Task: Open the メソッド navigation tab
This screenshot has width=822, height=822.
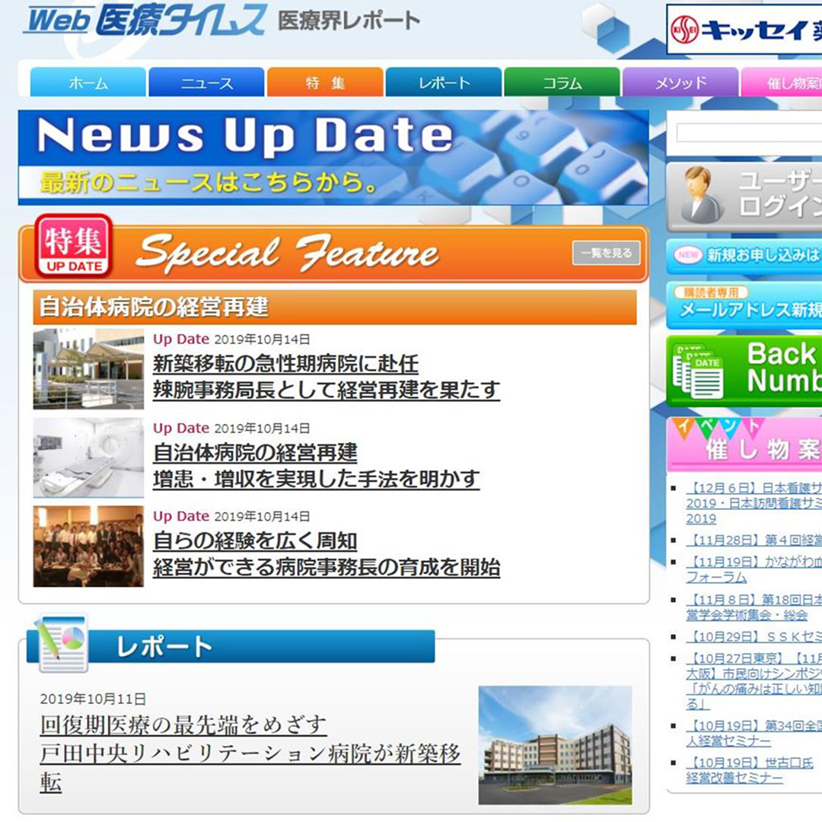Action: click(680, 82)
